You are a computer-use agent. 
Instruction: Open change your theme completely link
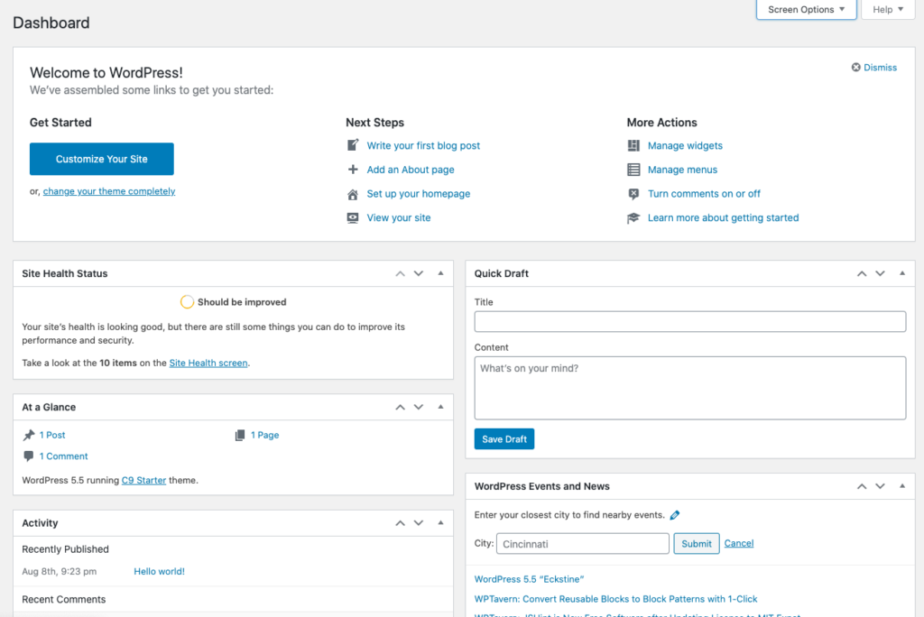pos(109,191)
